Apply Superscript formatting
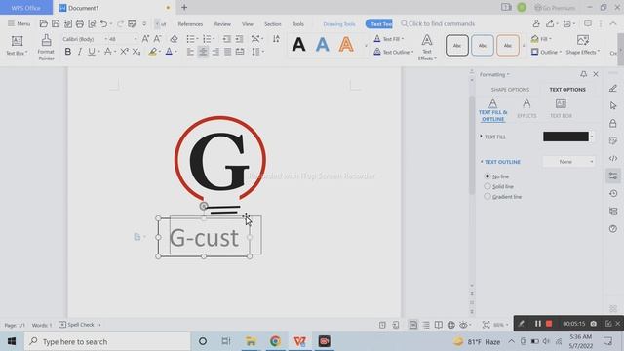This screenshot has width=624, height=351. pos(124,52)
